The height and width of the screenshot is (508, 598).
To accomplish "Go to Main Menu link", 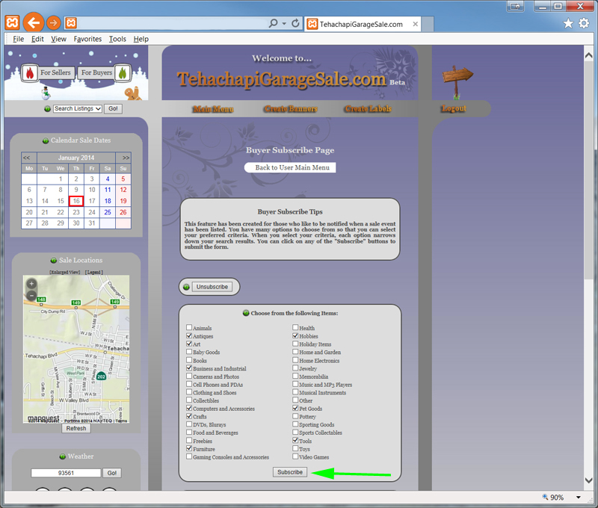I will (x=213, y=109).
